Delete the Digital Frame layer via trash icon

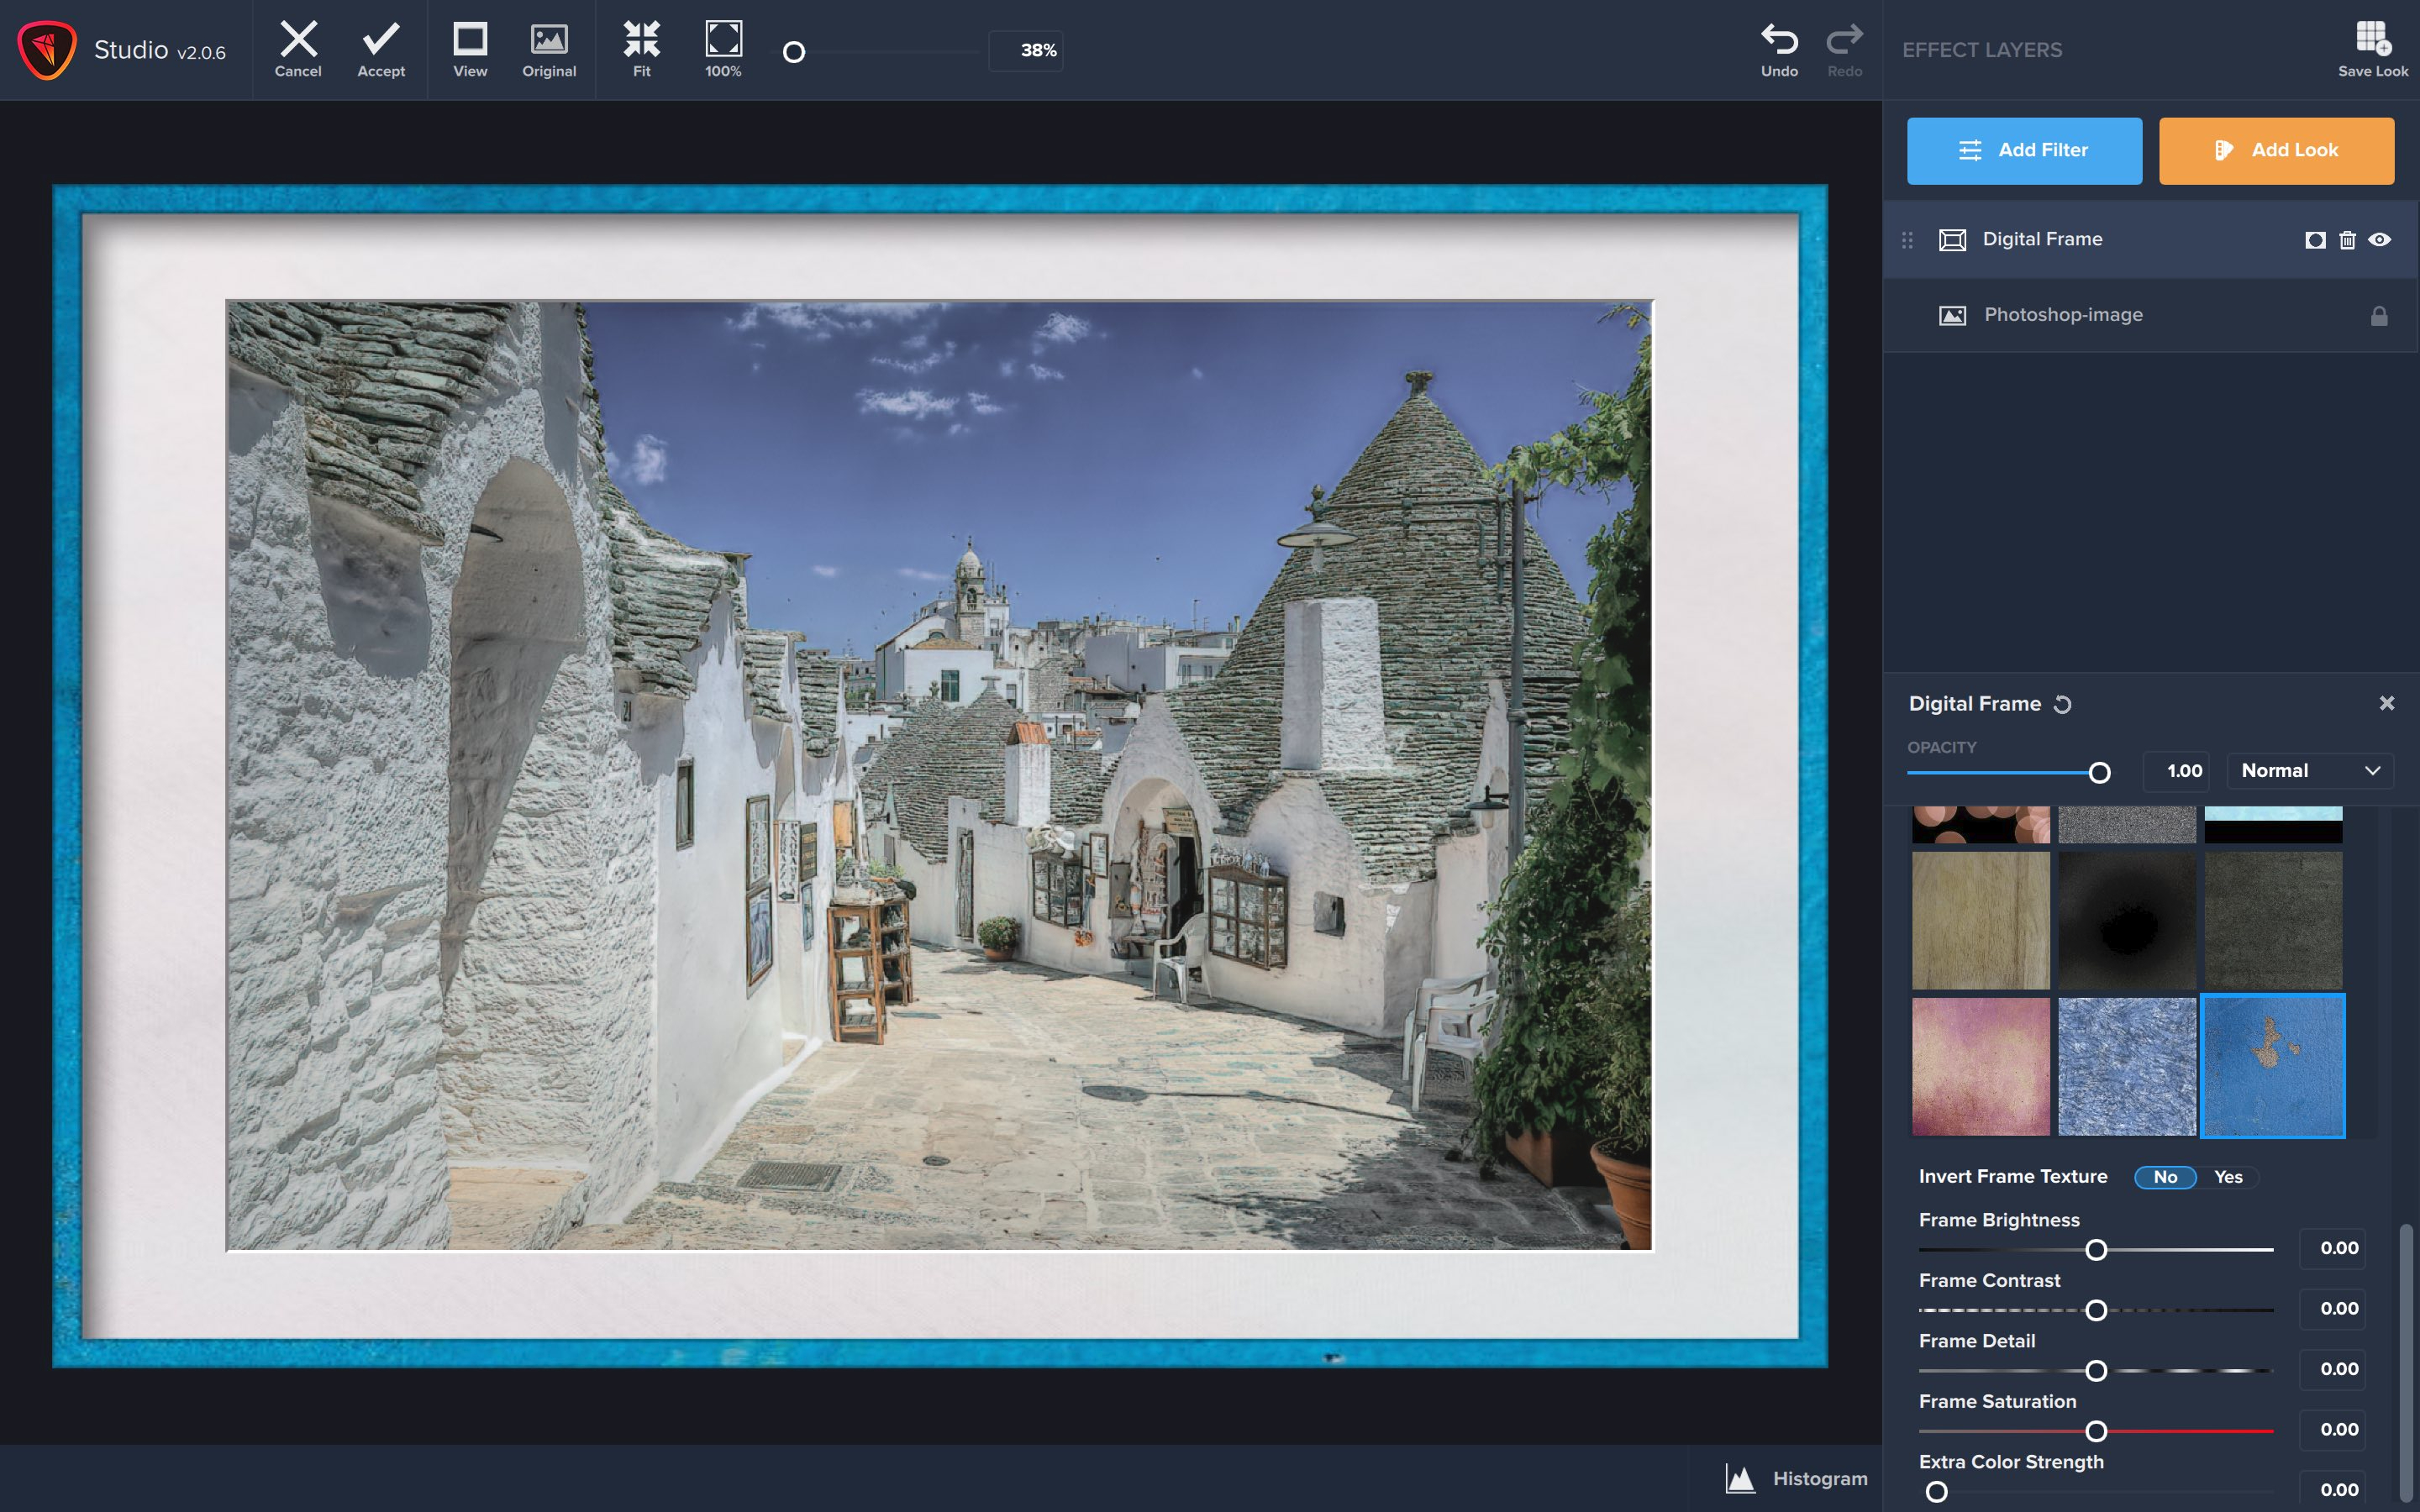(x=2347, y=239)
